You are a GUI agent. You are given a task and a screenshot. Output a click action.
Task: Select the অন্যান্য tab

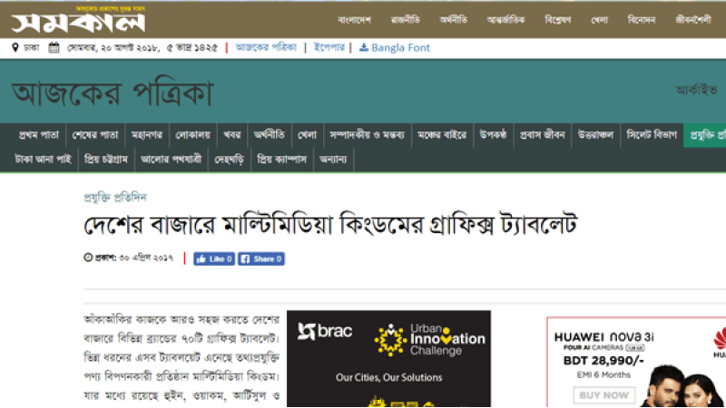(333, 160)
